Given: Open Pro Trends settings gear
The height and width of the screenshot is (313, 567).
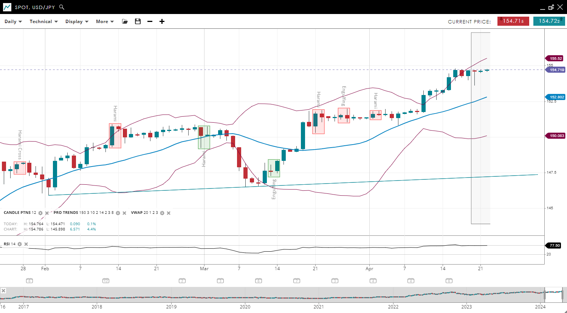Looking at the screenshot, I should [x=118, y=213].
